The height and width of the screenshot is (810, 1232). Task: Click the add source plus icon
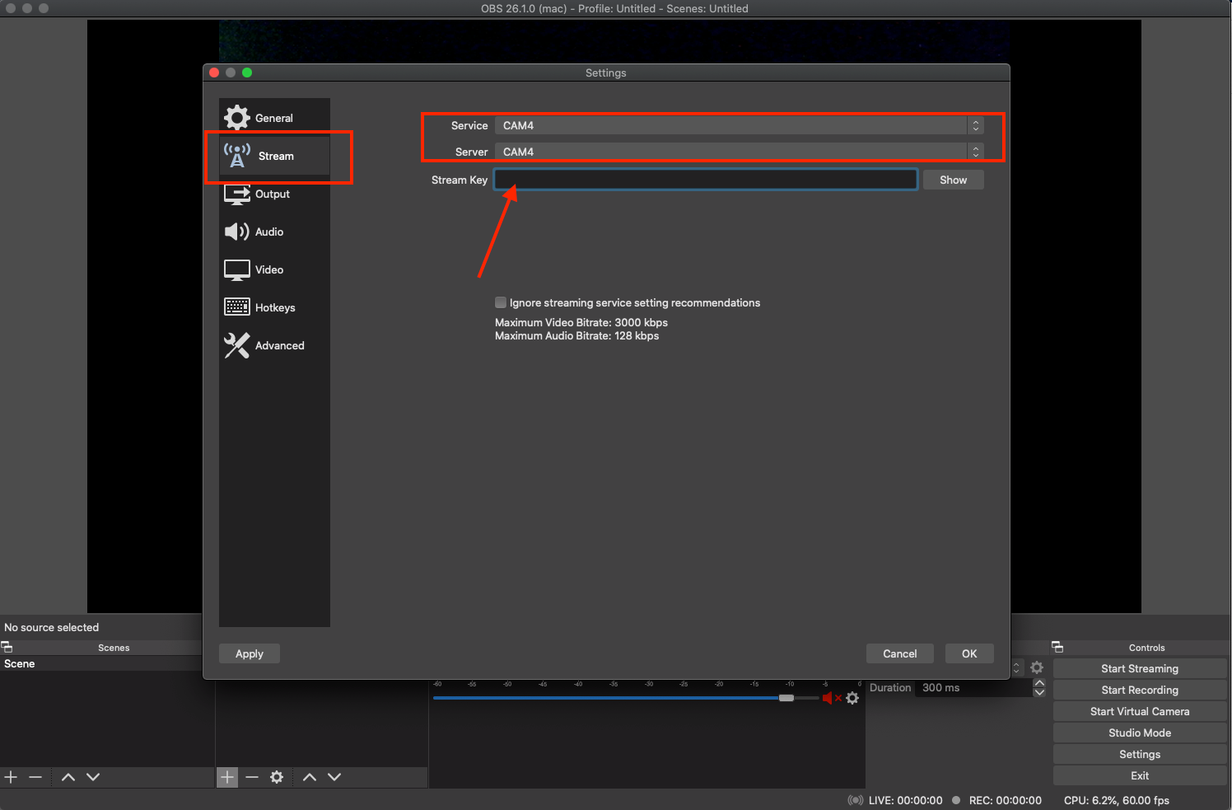click(227, 777)
